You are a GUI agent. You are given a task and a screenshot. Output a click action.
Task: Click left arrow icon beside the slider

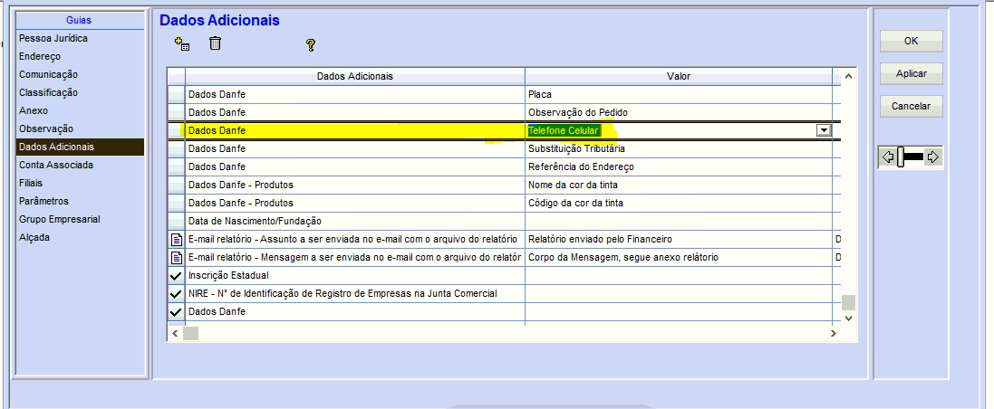(888, 157)
